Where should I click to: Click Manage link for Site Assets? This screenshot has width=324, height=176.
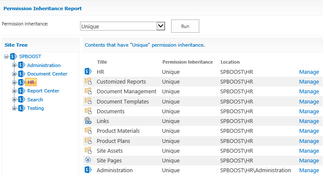[309, 151]
